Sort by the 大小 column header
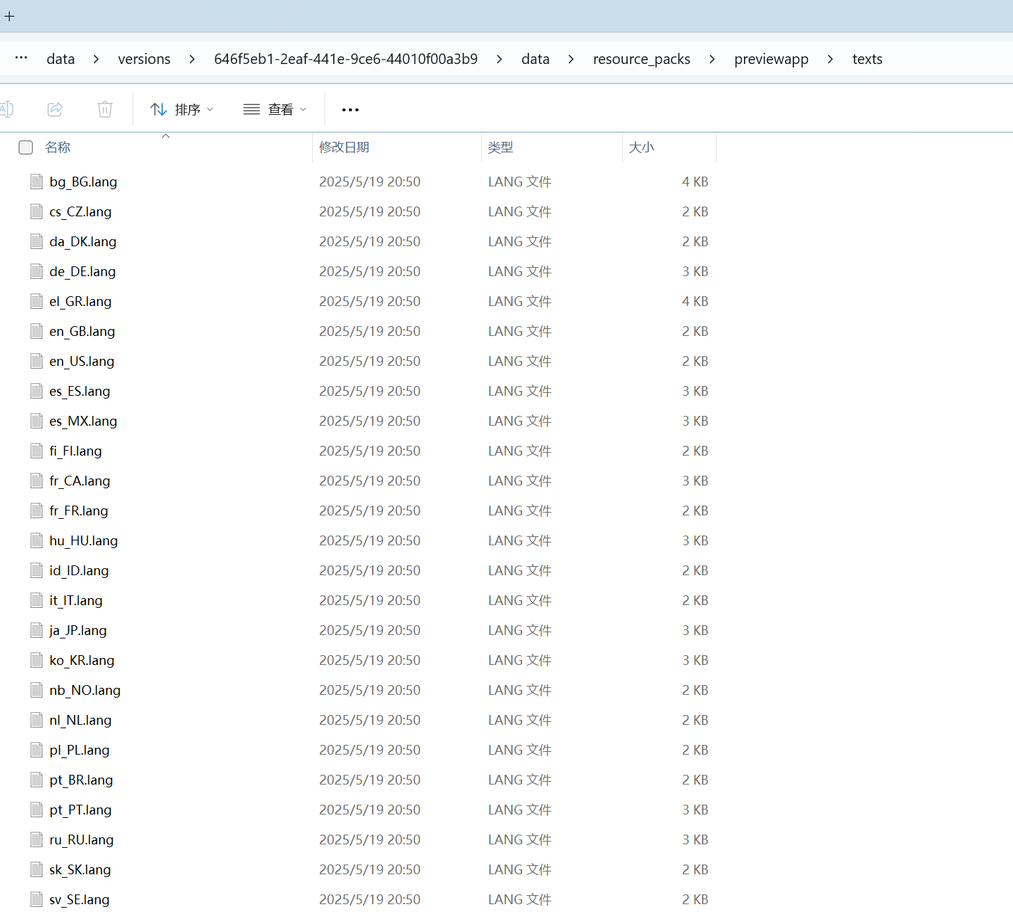1013x916 pixels. tap(641, 147)
